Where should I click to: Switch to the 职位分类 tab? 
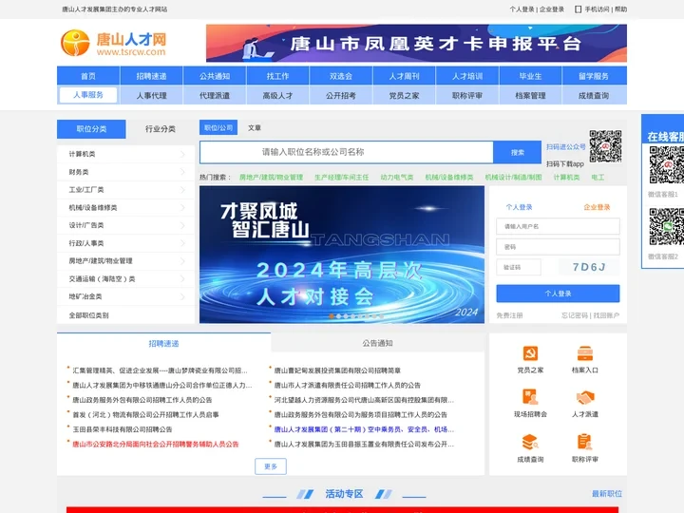tap(91, 129)
